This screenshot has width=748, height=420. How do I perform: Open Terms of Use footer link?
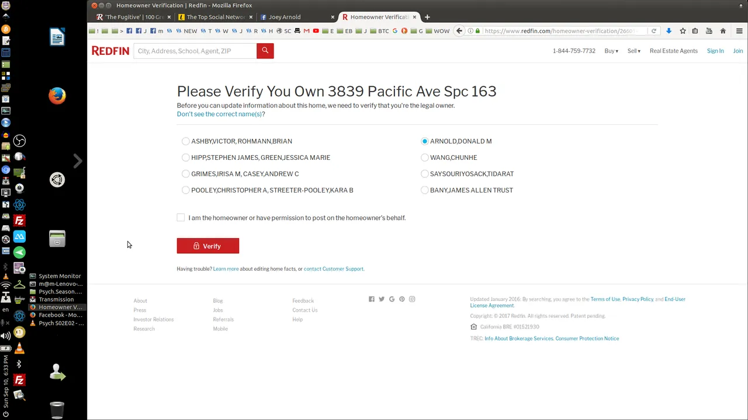click(605, 299)
